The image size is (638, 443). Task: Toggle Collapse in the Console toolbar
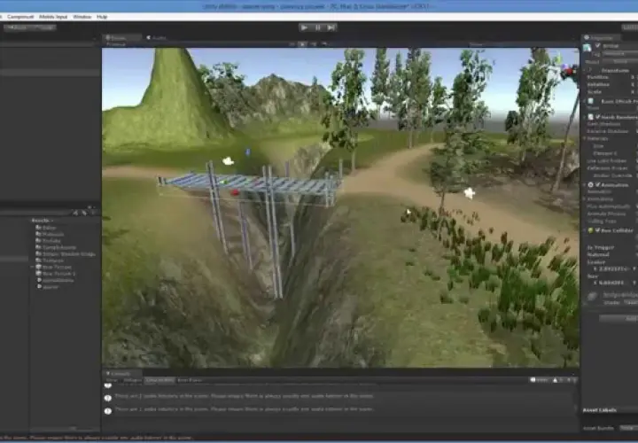(x=133, y=380)
